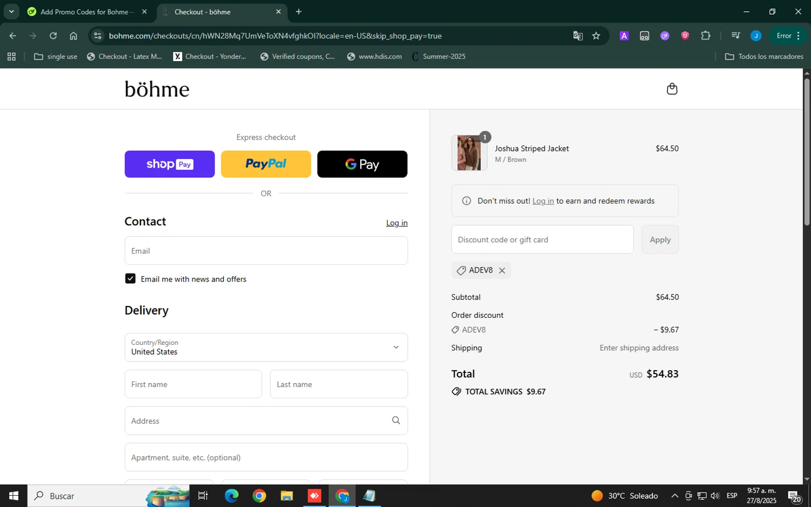Image resolution: width=811 pixels, height=507 pixels.
Task: Launch Microsoft Edge from the taskbar
Action: tap(231, 496)
